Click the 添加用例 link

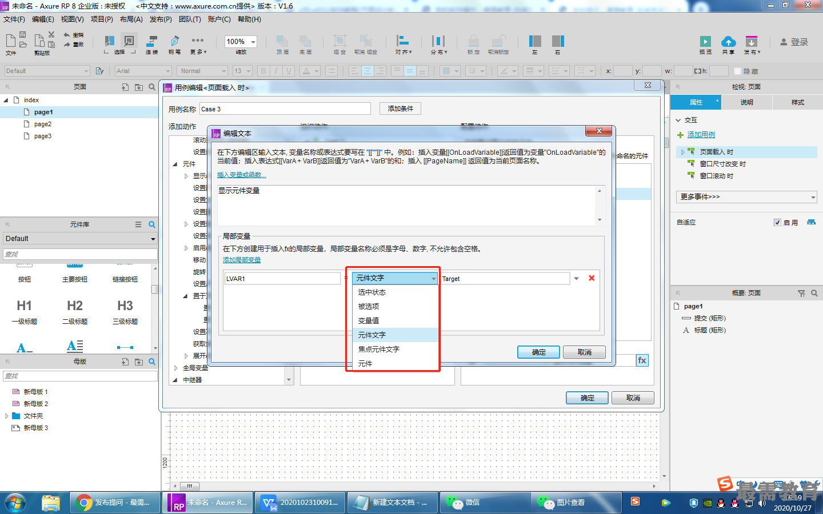tap(701, 135)
